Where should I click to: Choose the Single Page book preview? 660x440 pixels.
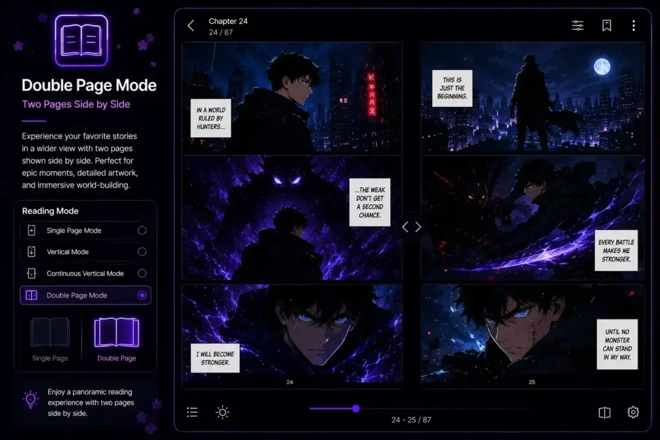coord(50,332)
